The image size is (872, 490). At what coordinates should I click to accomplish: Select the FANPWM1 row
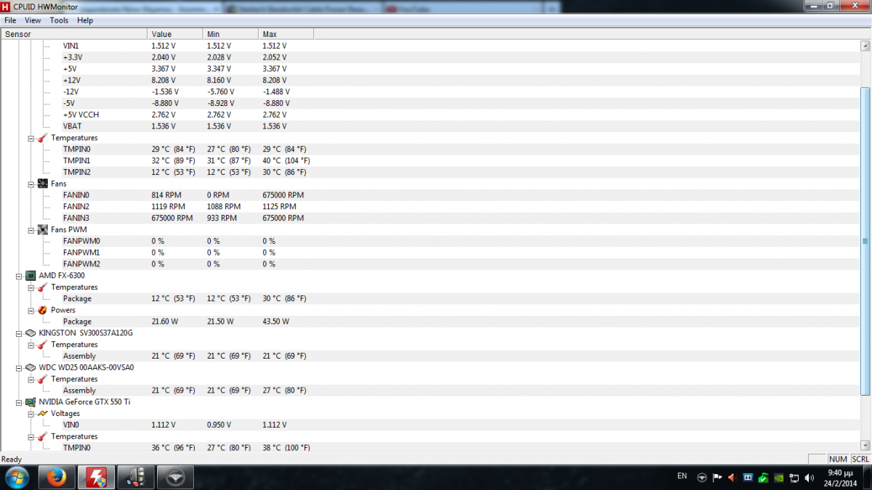[430, 253]
